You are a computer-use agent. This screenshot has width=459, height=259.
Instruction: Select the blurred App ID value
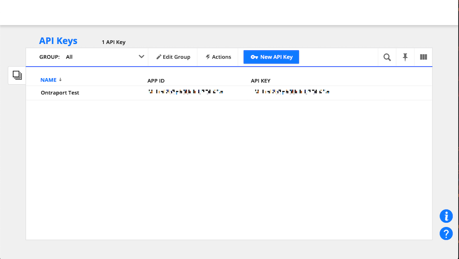coord(185,92)
